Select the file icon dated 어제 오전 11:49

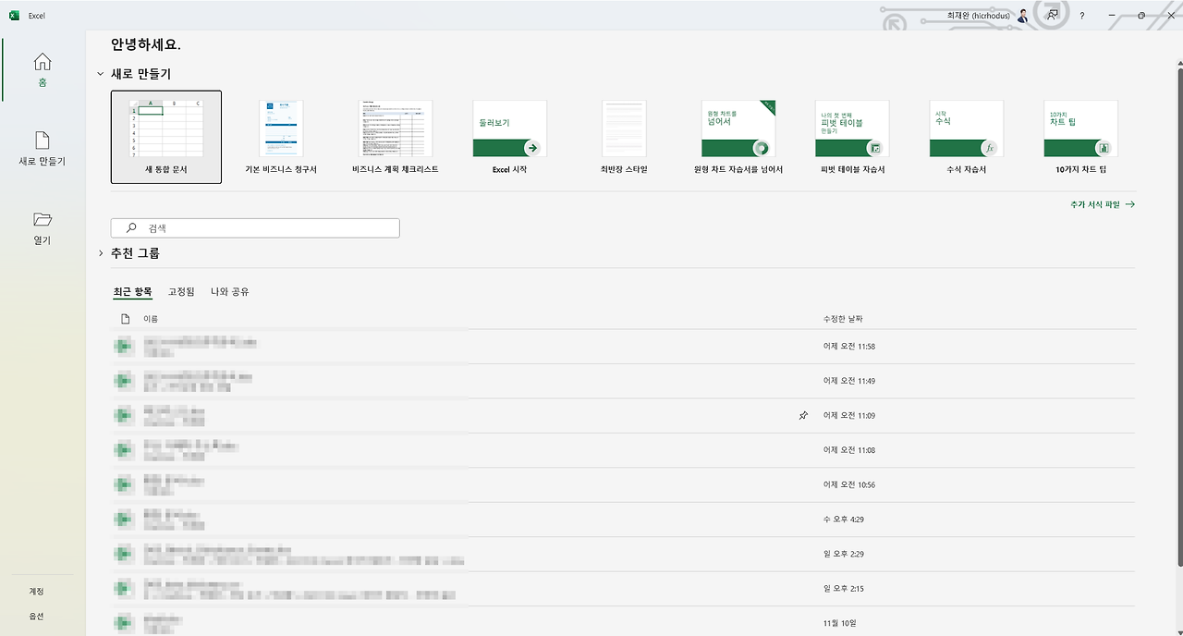point(123,381)
